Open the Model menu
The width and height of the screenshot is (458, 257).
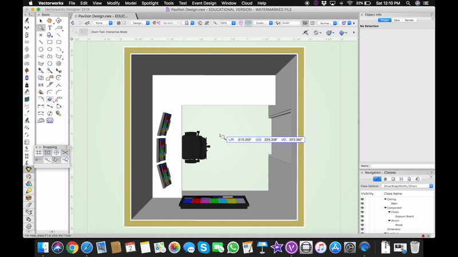131,3
